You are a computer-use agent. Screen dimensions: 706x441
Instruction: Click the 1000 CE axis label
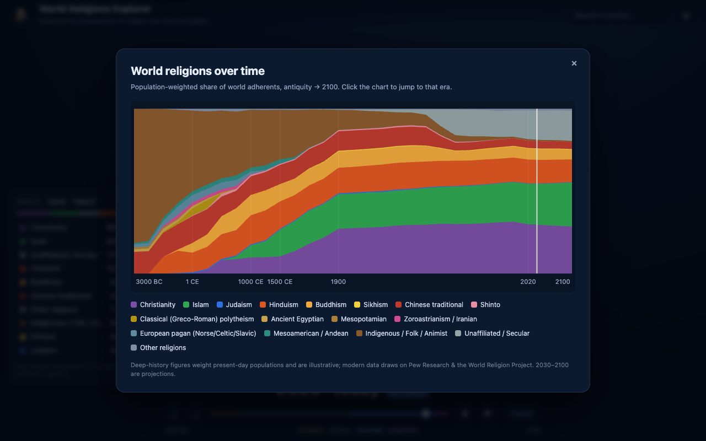coord(251,282)
